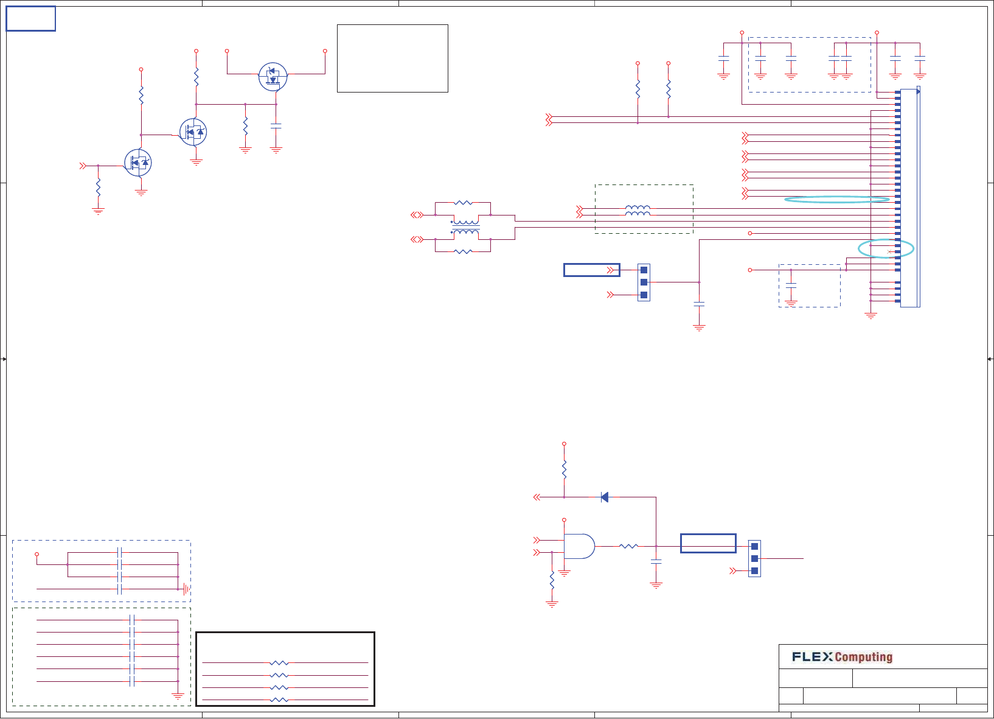Select the no-connect X mark on connector pin

(889, 251)
